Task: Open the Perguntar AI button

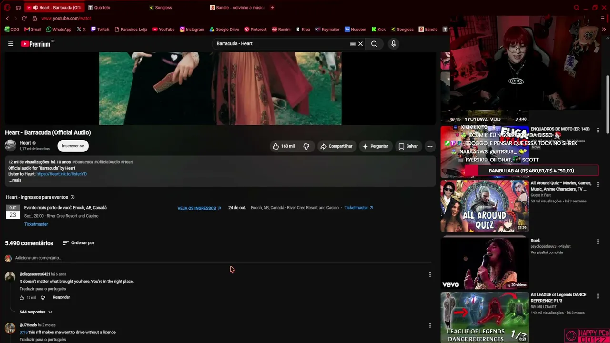Action: click(x=375, y=146)
